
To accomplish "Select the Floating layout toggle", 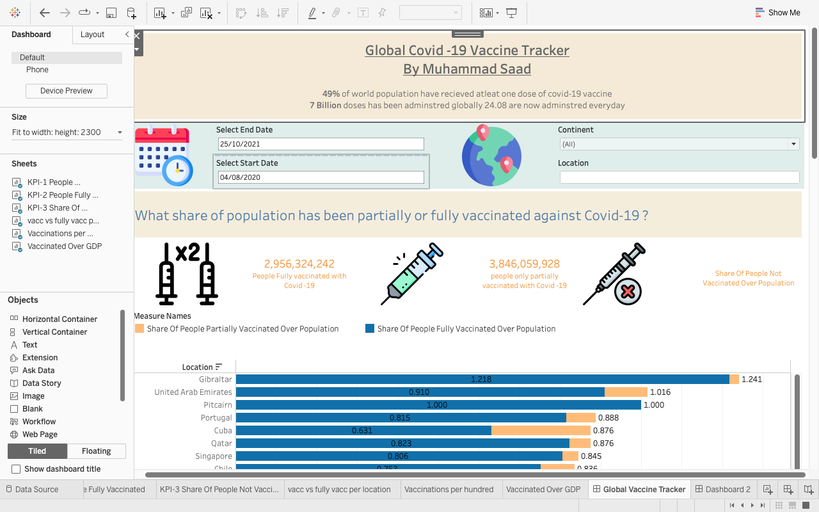I will [x=96, y=451].
